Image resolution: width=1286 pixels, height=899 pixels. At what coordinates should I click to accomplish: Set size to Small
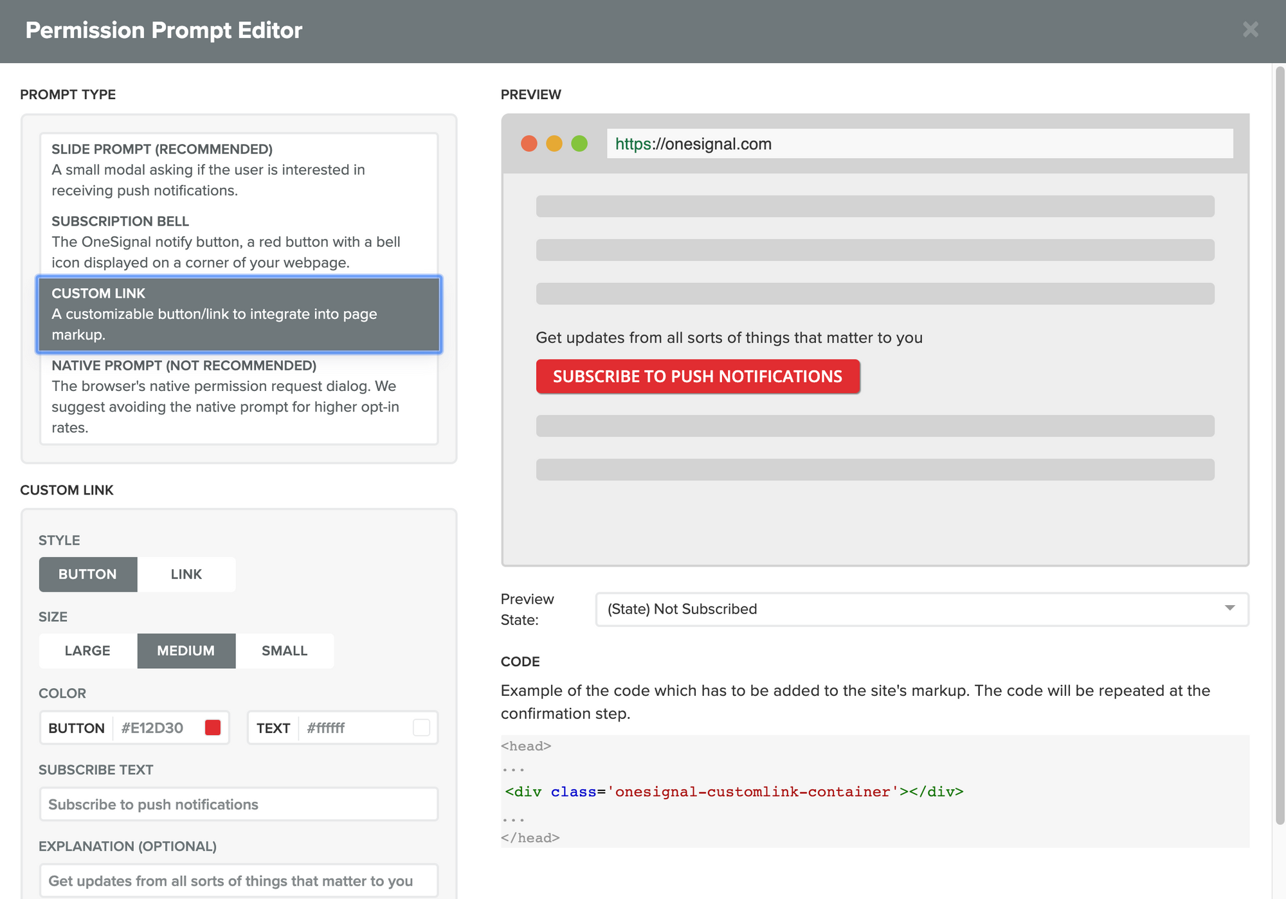(x=285, y=651)
